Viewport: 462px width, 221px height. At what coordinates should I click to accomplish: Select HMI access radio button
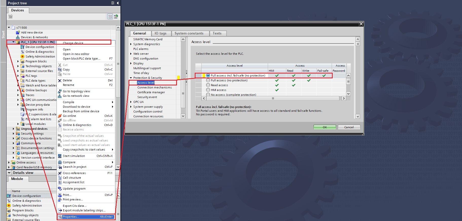tap(208, 90)
